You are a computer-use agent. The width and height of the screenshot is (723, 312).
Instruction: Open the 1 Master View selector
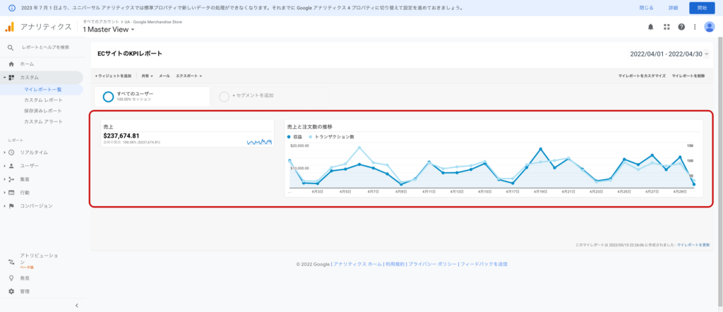pos(108,30)
